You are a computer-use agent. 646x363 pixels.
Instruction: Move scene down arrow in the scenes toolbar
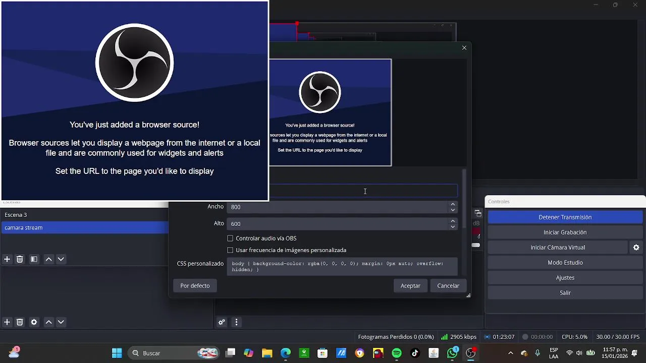[61, 259]
